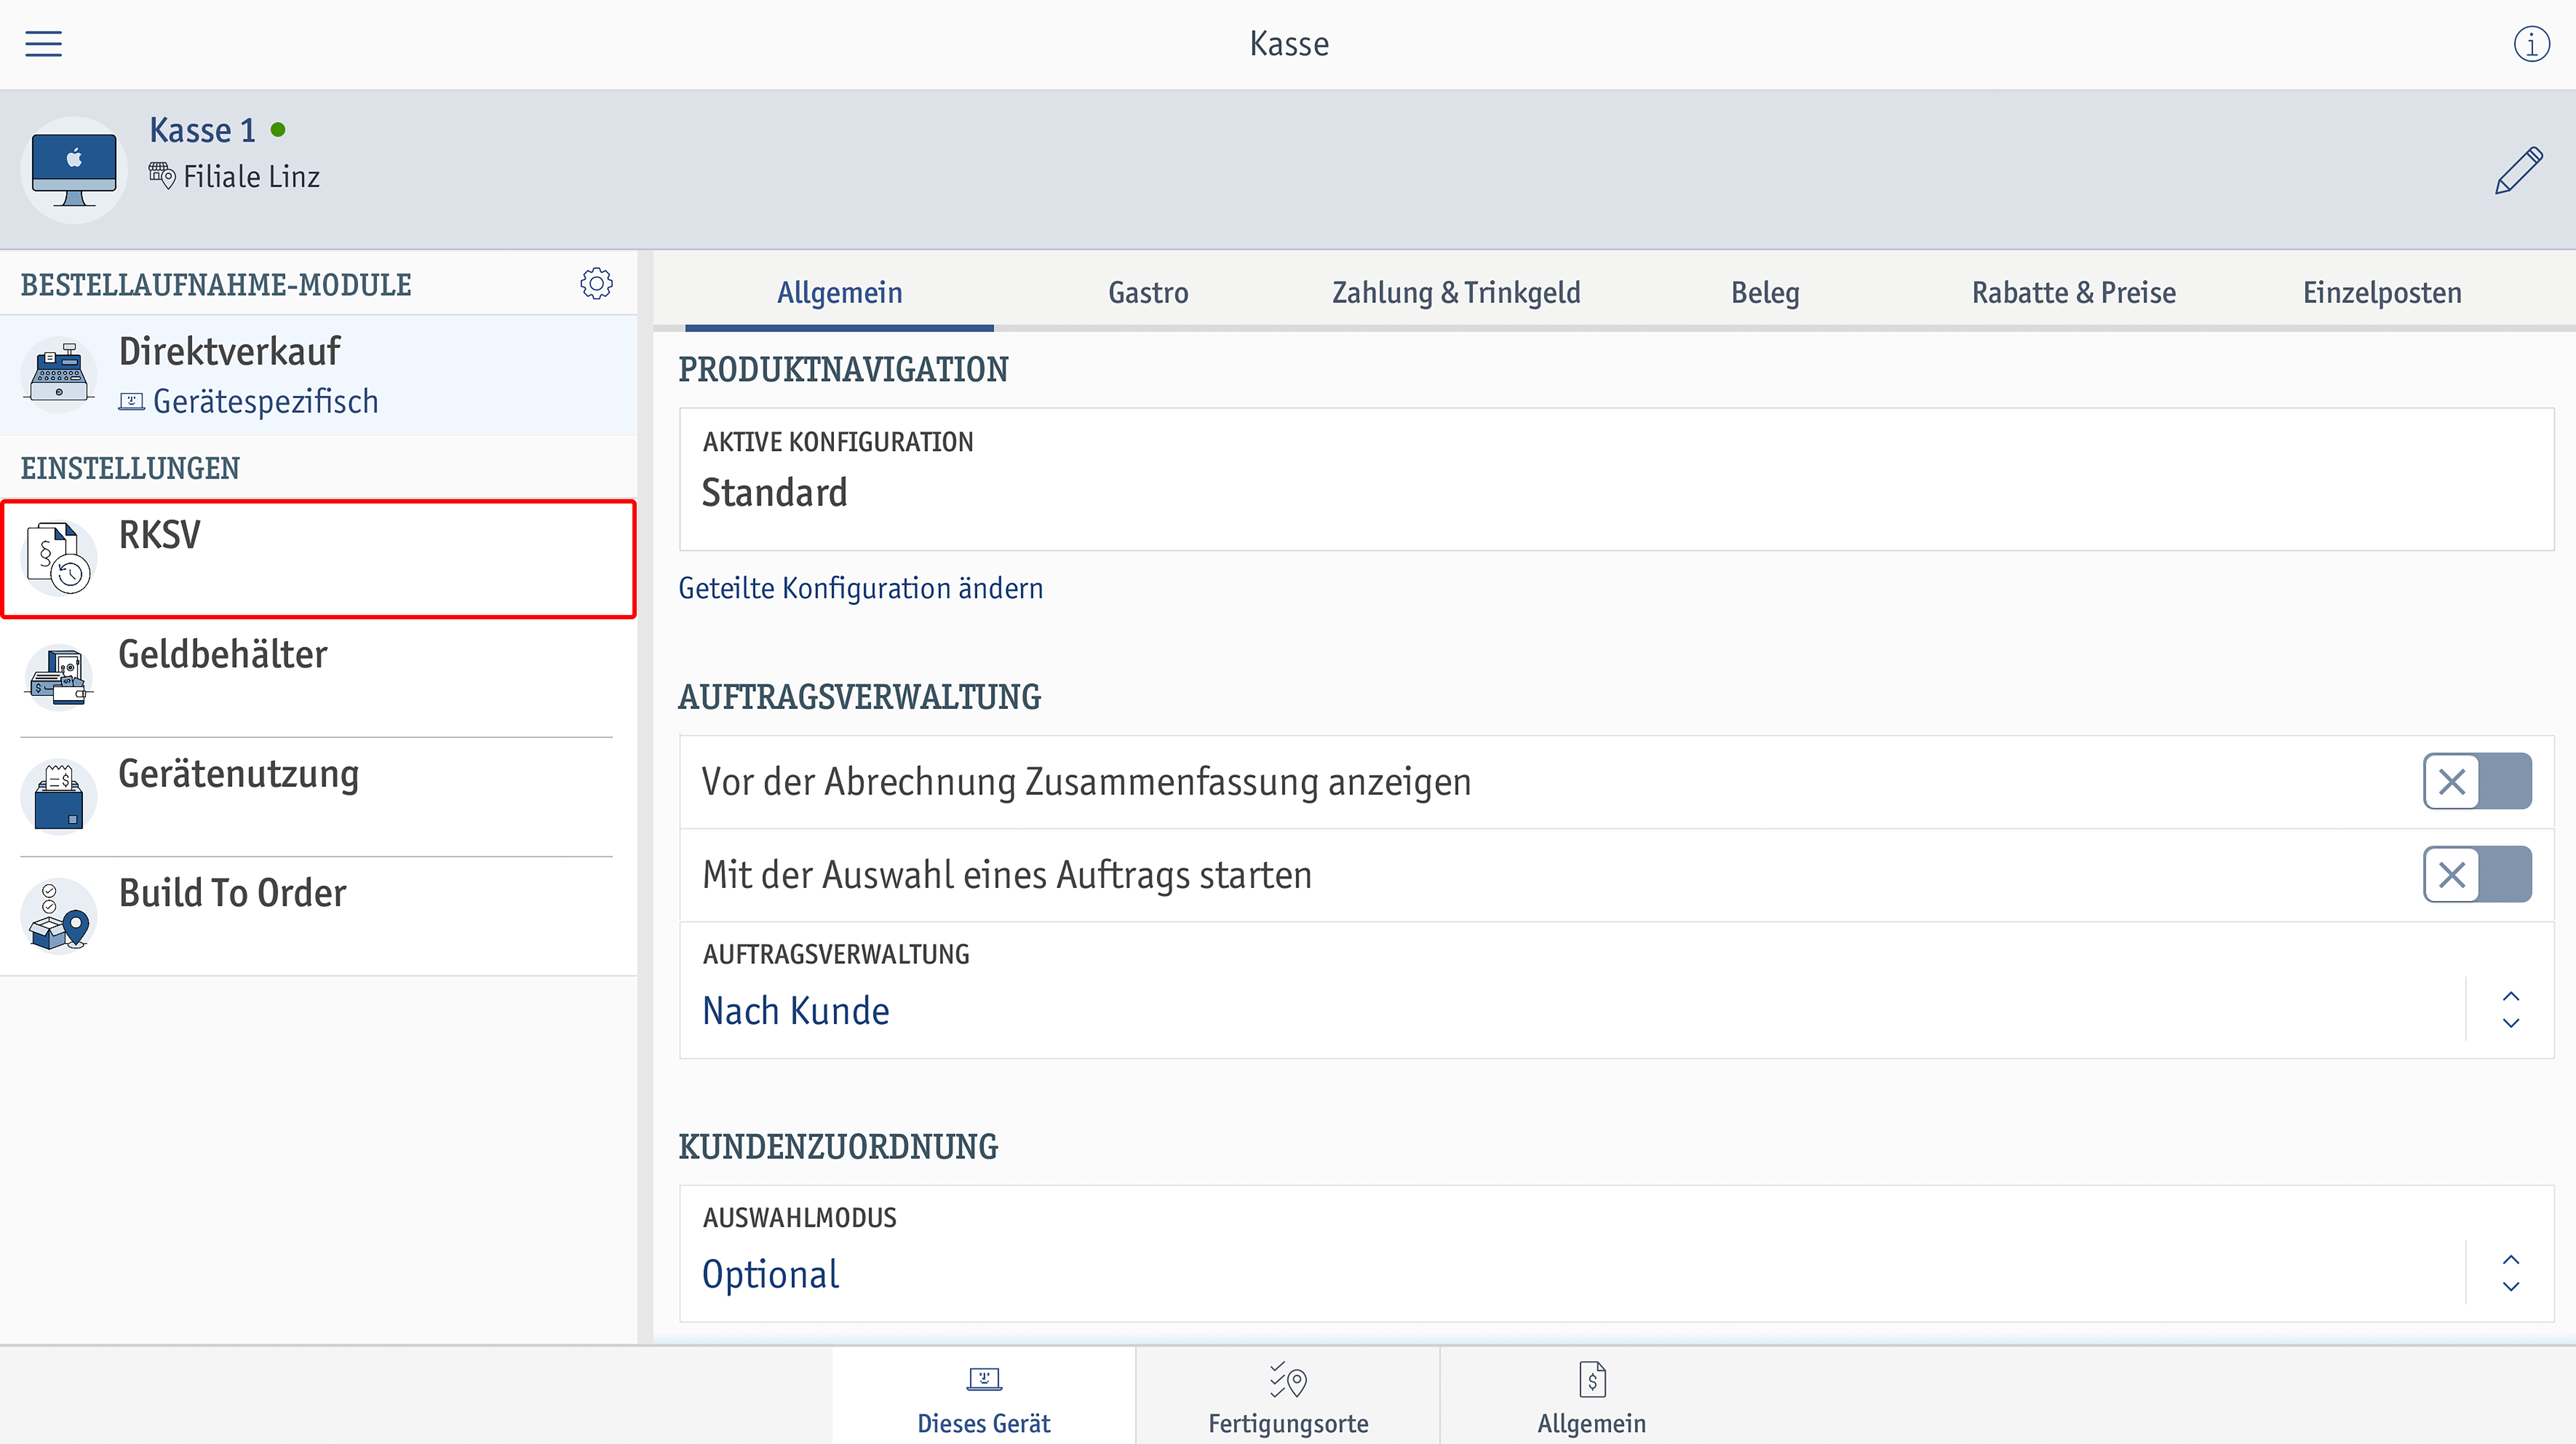Open the hamburger menu
The image size is (2576, 1444).
coord(43,44)
